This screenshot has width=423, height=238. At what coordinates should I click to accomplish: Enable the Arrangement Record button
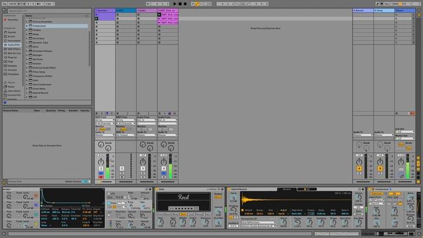[185, 4]
